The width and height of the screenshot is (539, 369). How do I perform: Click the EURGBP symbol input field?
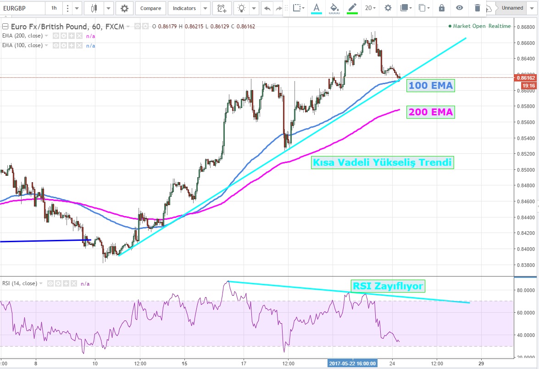tap(22, 8)
